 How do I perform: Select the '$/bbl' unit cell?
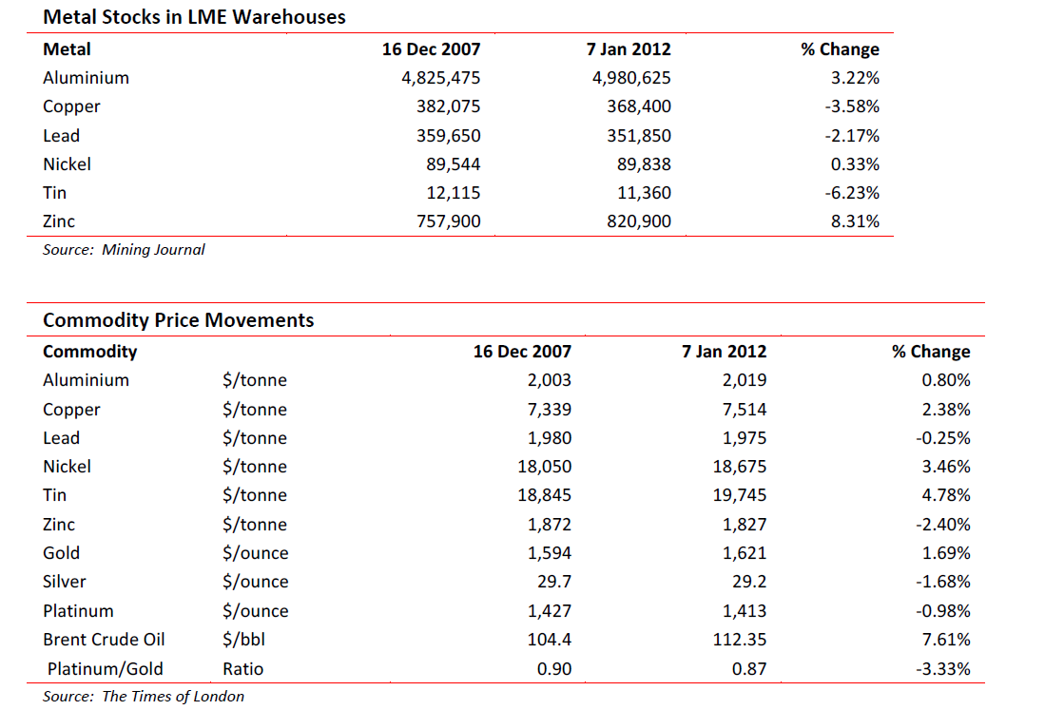click(x=242, y=640)
